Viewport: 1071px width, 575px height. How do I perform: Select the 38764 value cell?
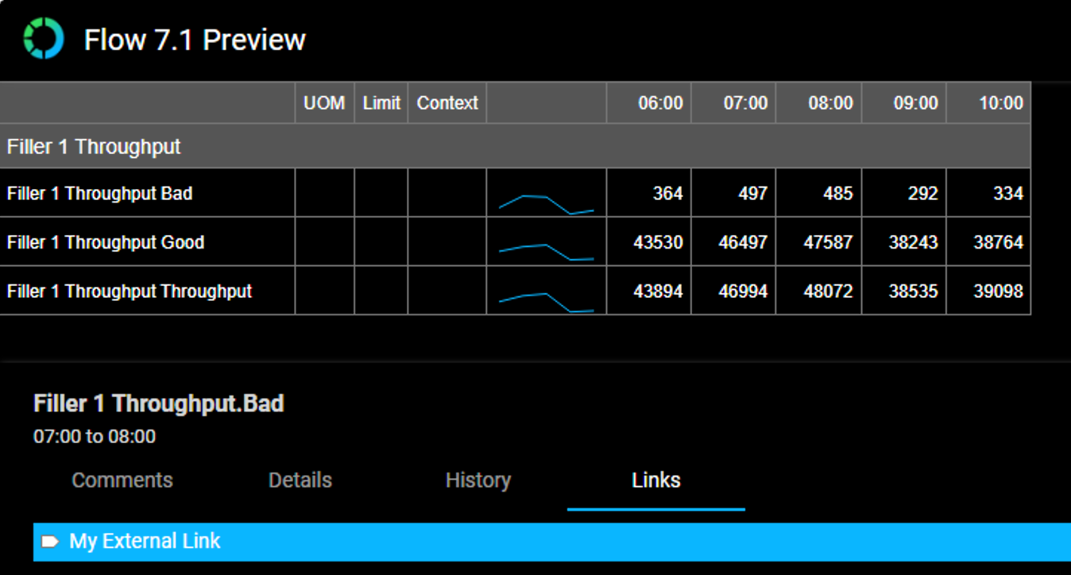point(988,242)
